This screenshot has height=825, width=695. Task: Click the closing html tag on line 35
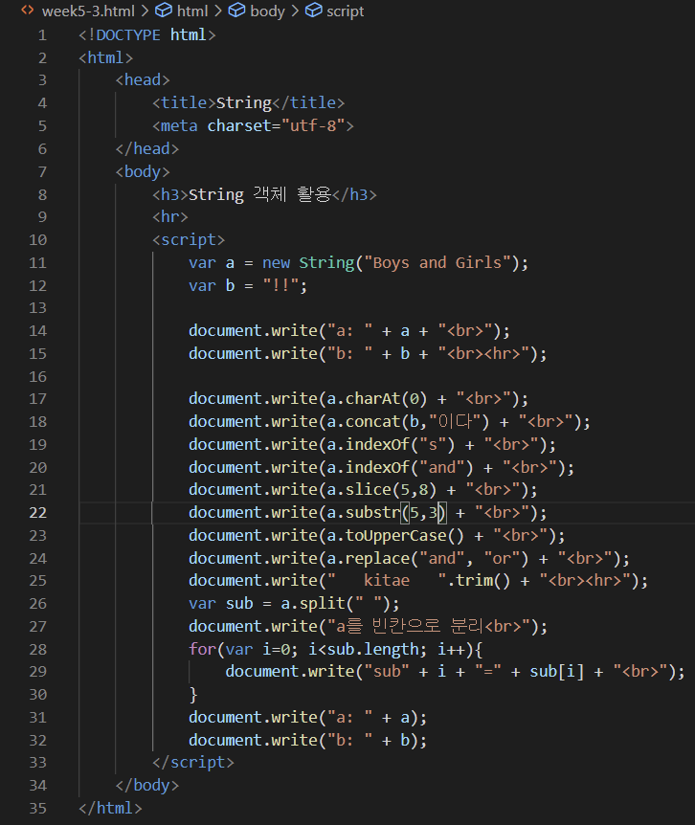point(110,808)
